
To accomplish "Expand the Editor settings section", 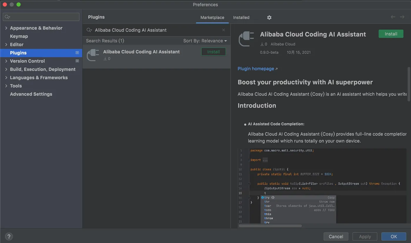I will pyautogui.click(x=6, y=44).
